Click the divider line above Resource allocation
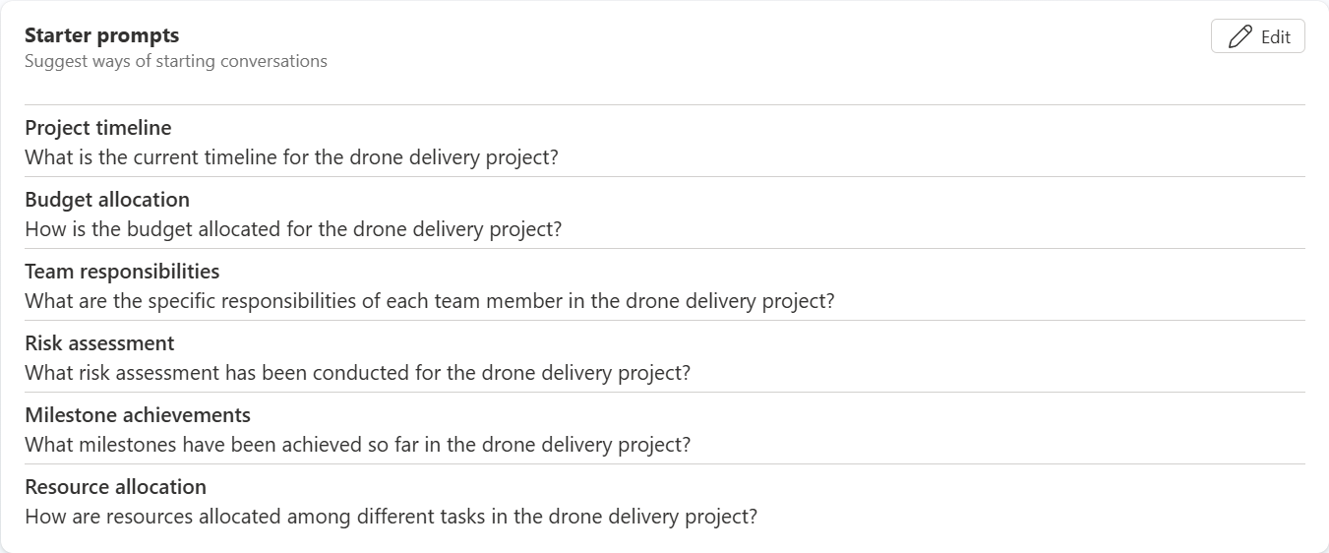This screenshot has height=553, width=1329. pyautogui.click(x=664, y=463)
